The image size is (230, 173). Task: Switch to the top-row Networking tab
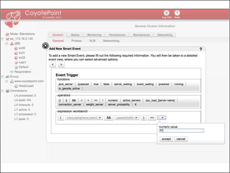165,35
